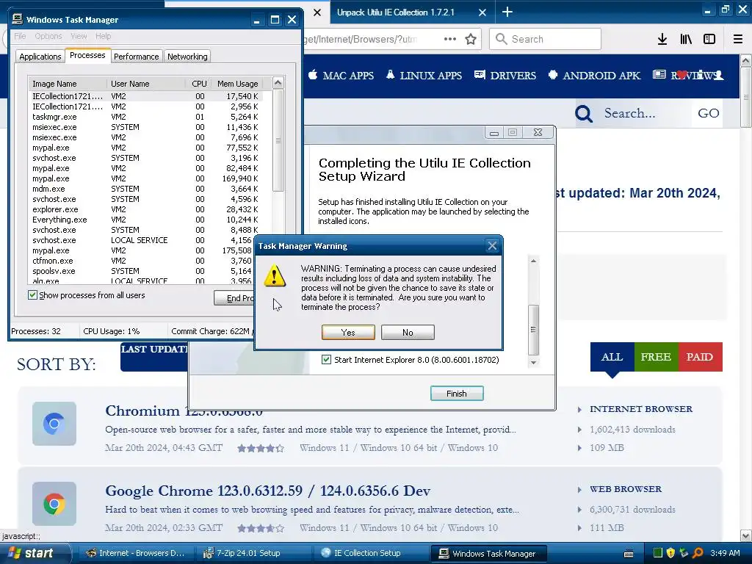Open the Library icon in browser toolbar
Viewport: 752px width, 564px height.
[686, 39]
